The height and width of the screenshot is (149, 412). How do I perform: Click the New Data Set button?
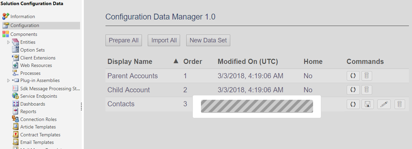pos(208,40)
